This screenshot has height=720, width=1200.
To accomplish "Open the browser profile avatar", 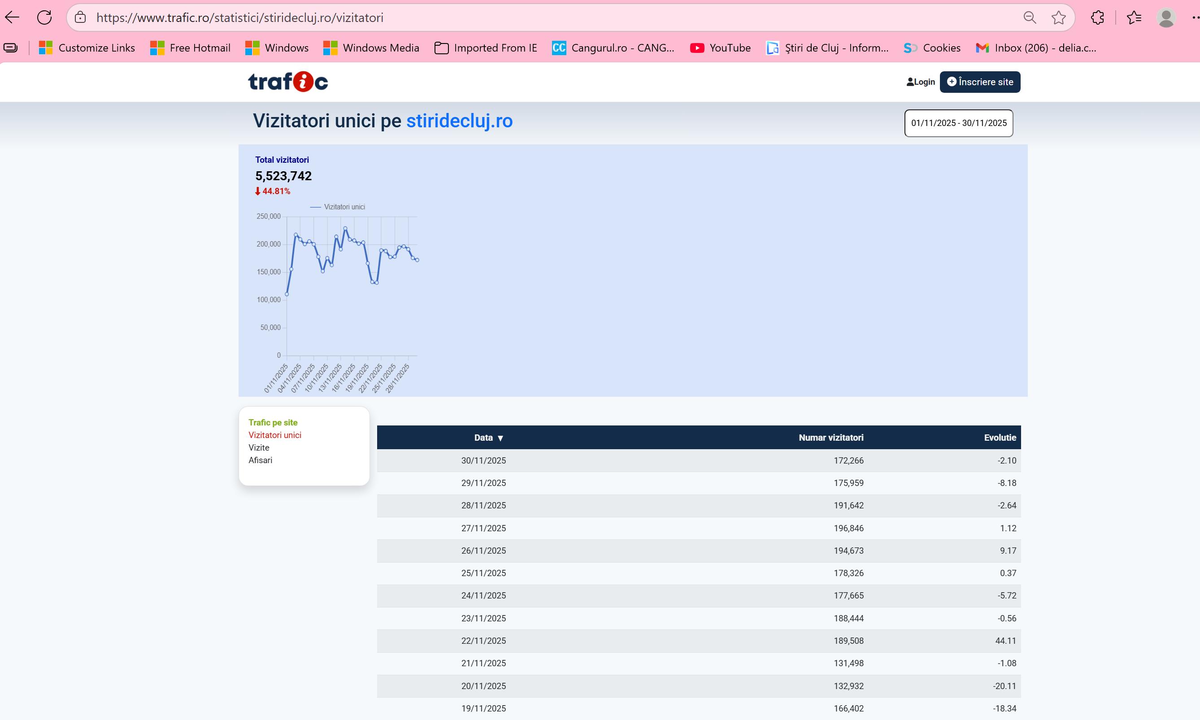I will tap(1165, 17).
